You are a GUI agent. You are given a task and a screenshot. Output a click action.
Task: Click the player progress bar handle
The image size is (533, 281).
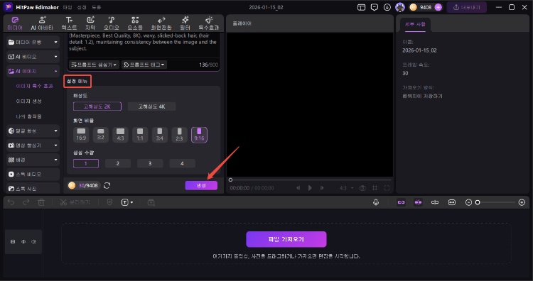[230, 180]
